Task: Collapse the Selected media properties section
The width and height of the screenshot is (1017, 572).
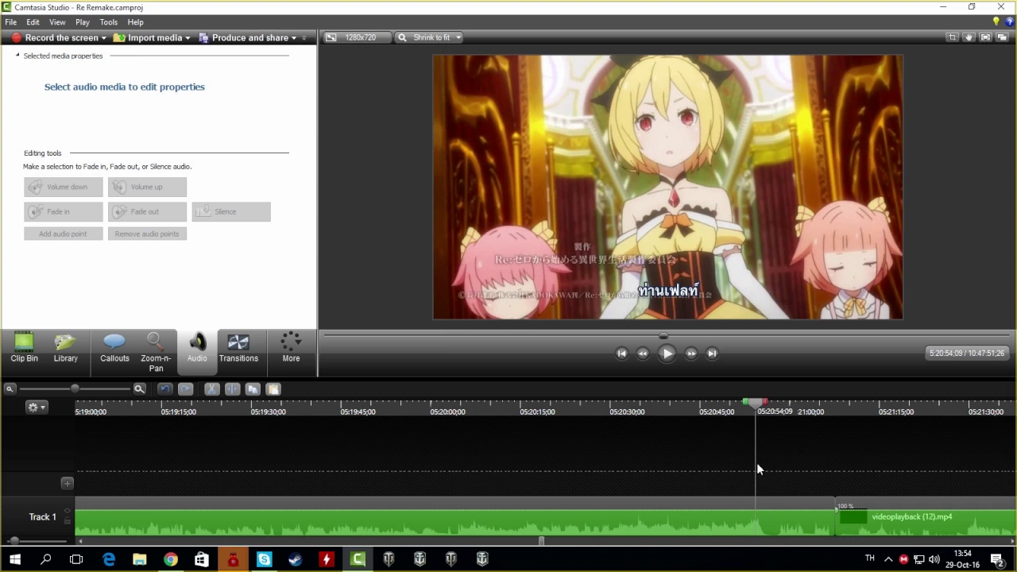Action: 17,56
